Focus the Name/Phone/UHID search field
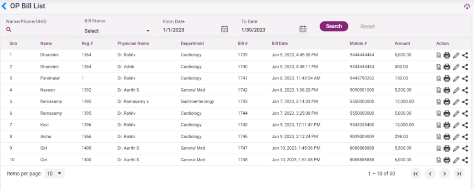This screenshot has width=474, height=190. (42, 30)
